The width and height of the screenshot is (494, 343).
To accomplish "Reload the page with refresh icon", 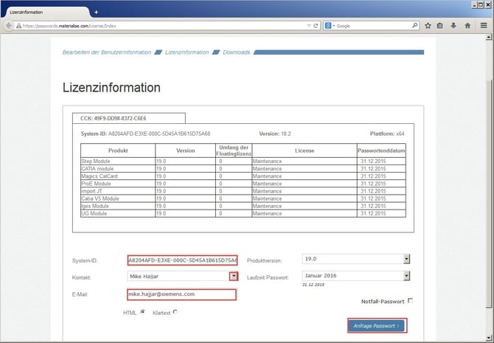I will pos(316,25).
